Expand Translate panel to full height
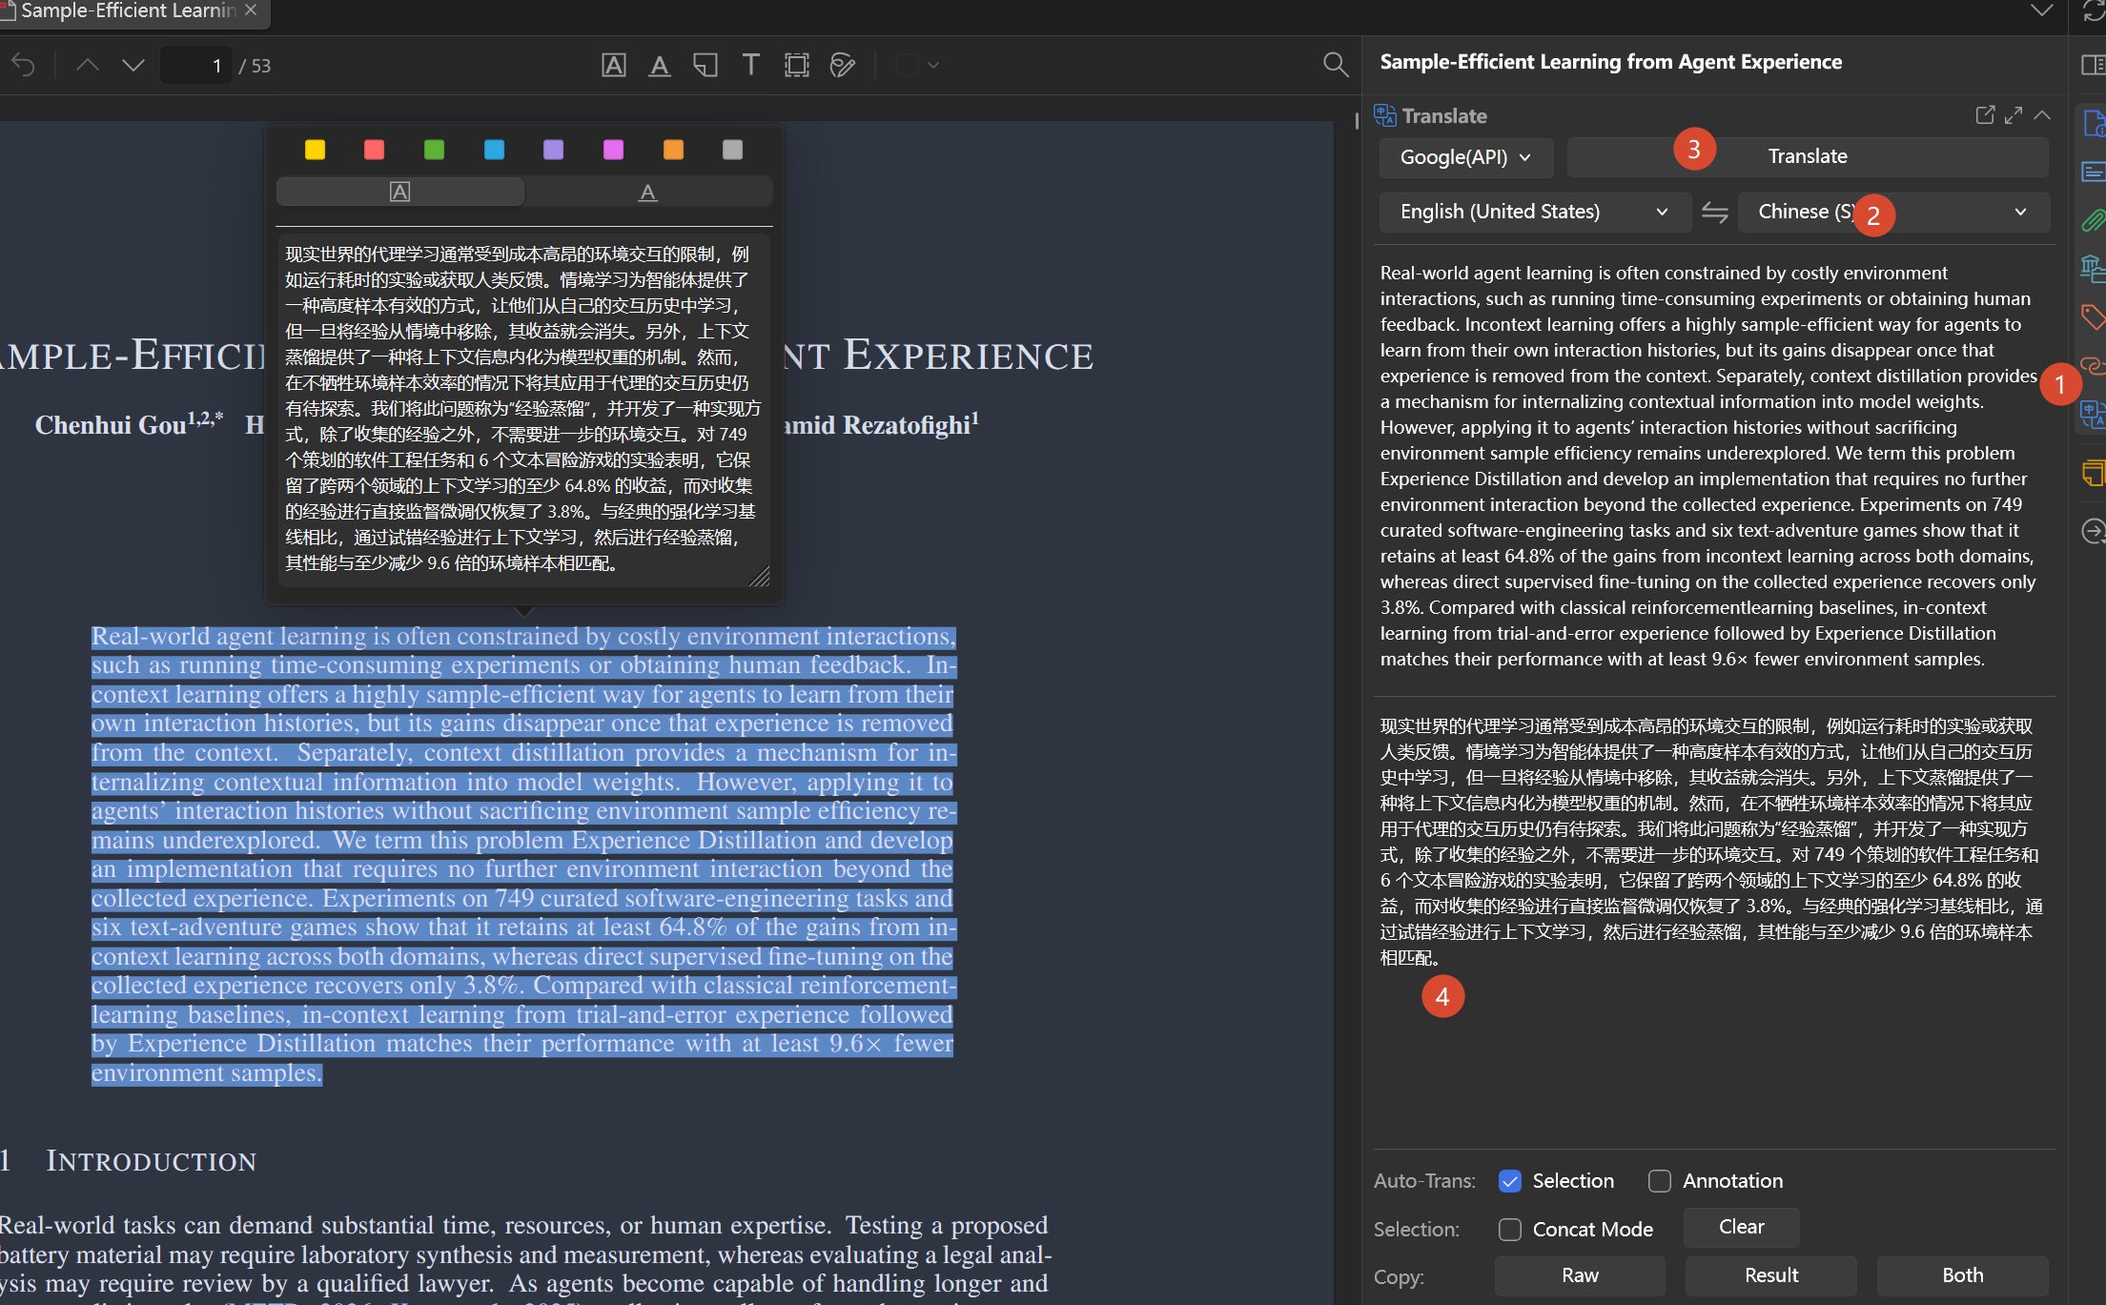Image resolution: width=2106 pixels, height=1305 pixels. [x=2014, y=115]
